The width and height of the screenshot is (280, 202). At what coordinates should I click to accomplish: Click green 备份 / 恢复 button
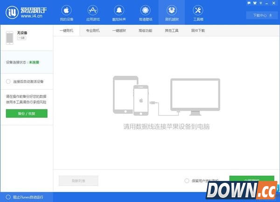tap(27, 114)
